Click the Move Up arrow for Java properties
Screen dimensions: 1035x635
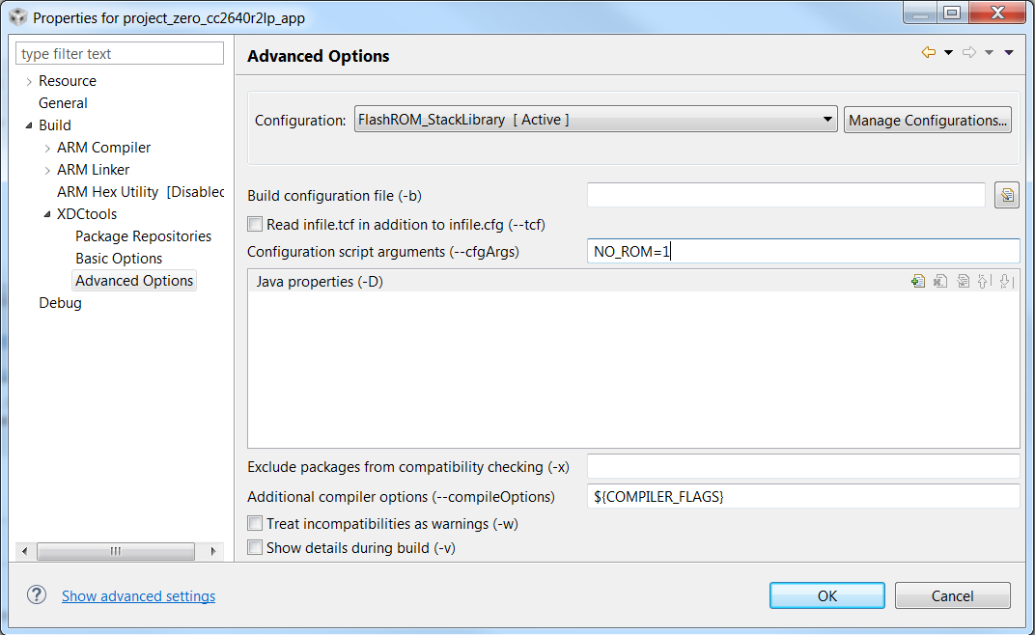click(x=983, y=282)
